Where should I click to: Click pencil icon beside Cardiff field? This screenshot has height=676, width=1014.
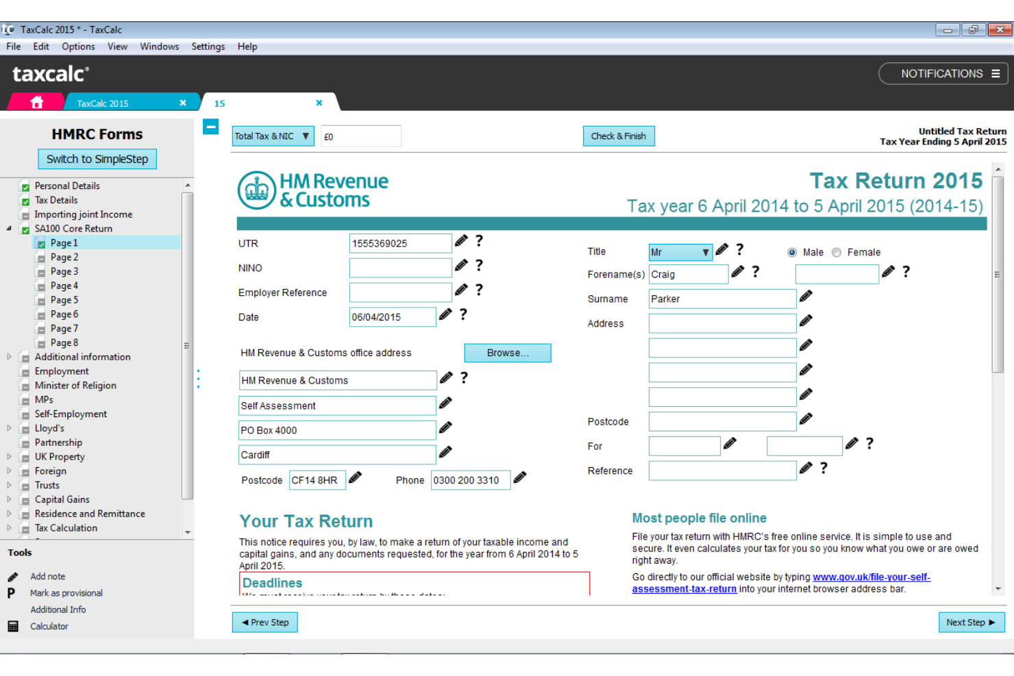(x=446, y=452)
